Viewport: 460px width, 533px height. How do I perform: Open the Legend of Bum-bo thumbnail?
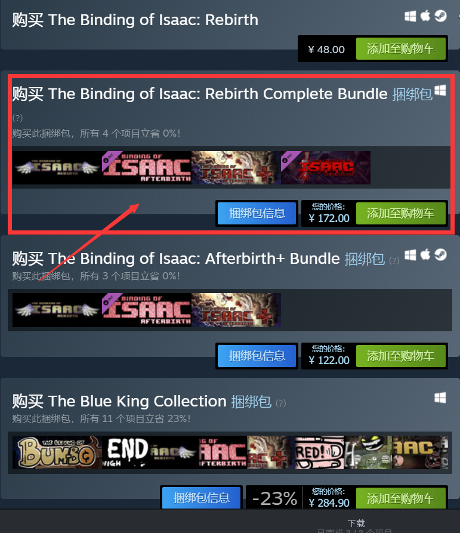57,452
